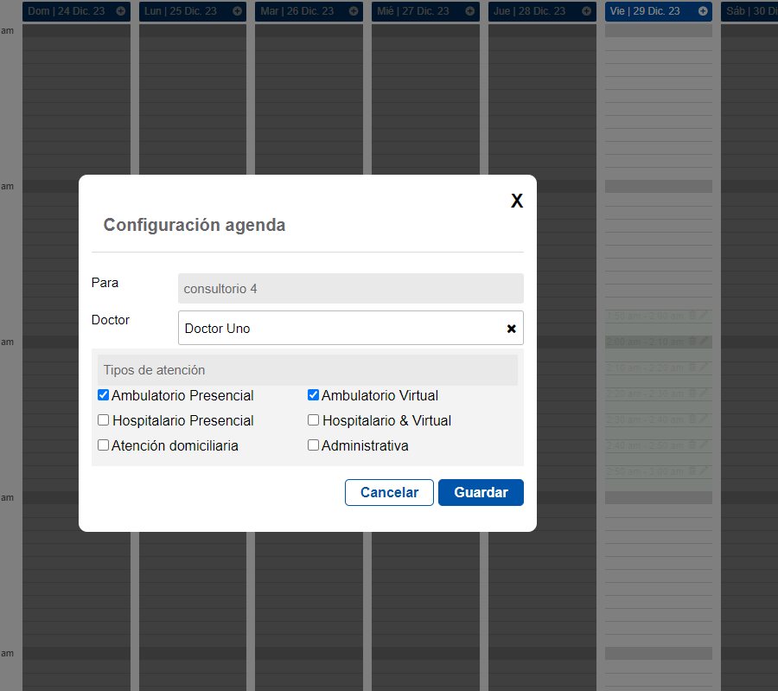Click the trash icon on the 2:50 am slot
The width and height of the screenshot is (778, 691).
pos(692,471)
